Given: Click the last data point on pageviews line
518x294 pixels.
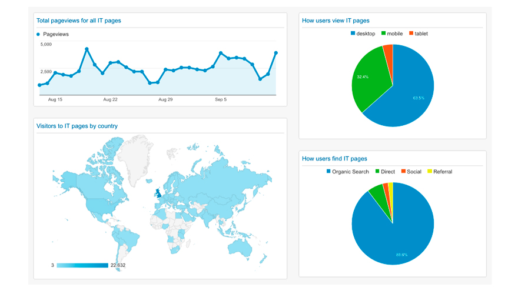Looking at the screenshot, I should 275,53.
